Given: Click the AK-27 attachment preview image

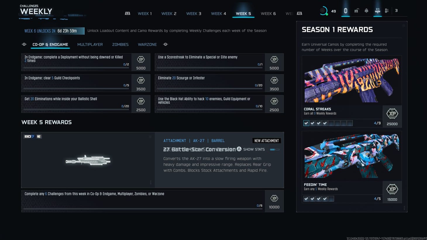Looking at the screenshot, I should point(88,160).
